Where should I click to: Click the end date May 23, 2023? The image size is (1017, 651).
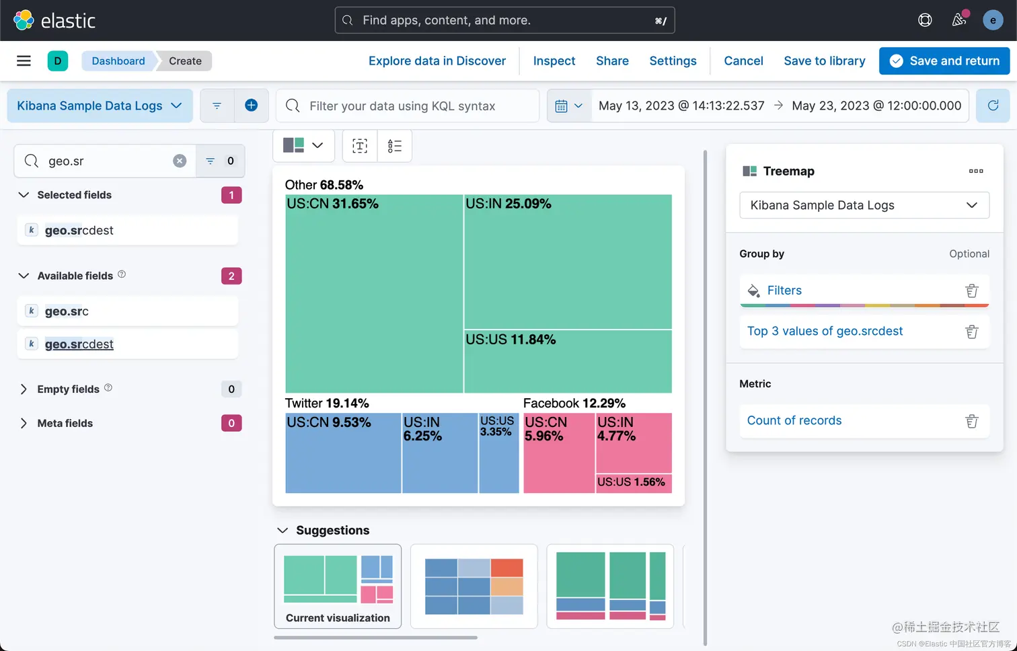[x=876, y=106]
